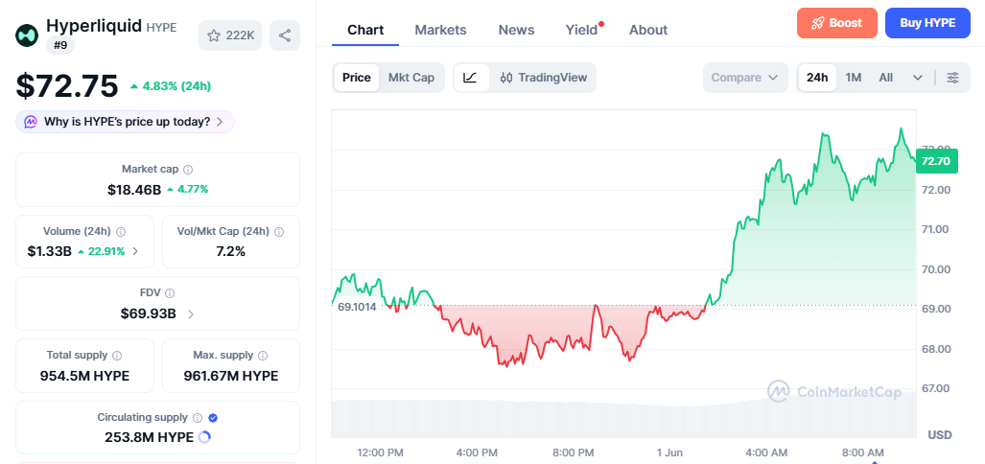Screen dimensions: 985x464
Task: Click the 72.70 current price label on chart
Action: (x=936, y=161)
